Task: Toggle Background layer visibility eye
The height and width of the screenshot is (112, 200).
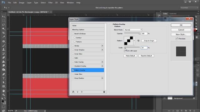Action: pos(165,98)
